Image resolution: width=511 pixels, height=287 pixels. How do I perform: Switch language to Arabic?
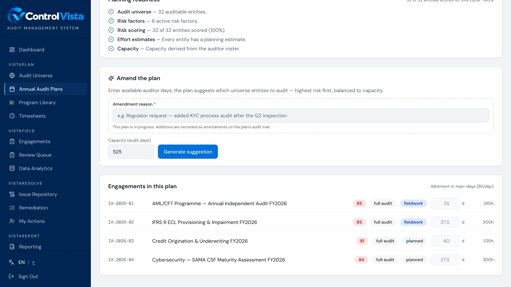tap(33, 263)
